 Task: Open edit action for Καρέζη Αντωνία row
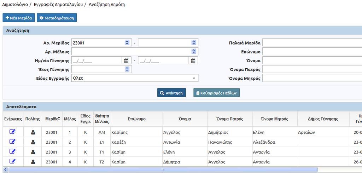[x=13, y=142]
